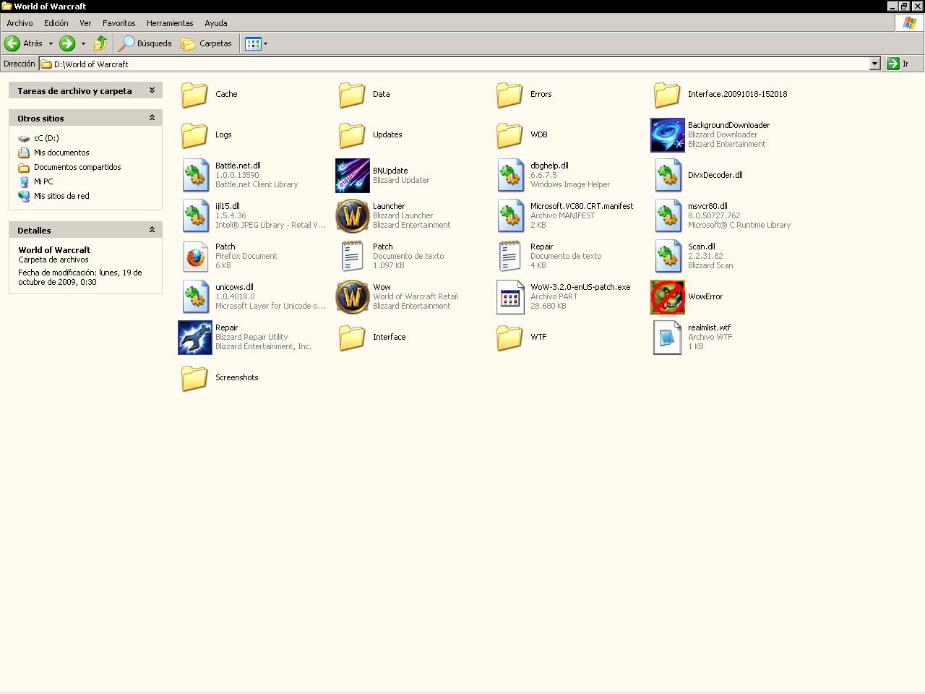925x694 pixels.
Task: Collapse the Otros sitios panel
Action: (x=152, y=117)
